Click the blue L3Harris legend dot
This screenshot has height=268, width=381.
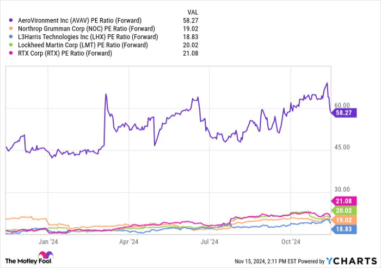(x=11, y=36)
